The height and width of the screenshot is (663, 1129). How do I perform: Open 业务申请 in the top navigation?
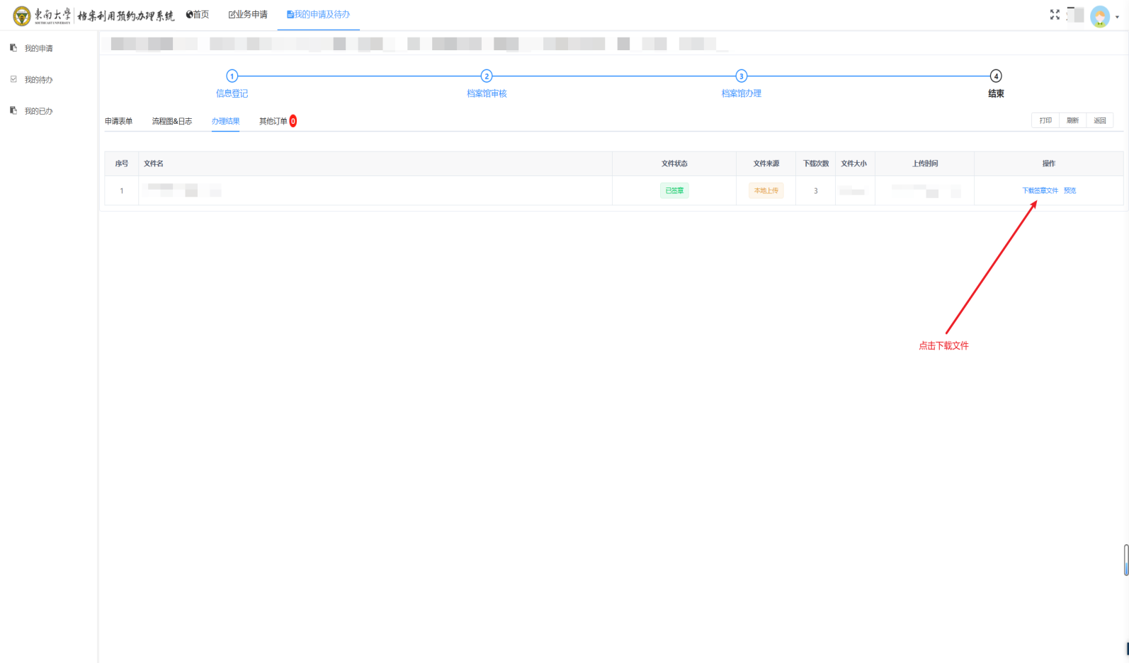coord(248,15)
